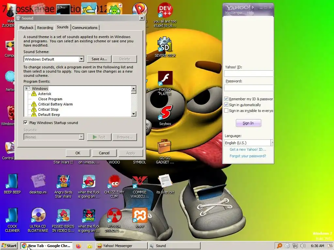
Task: Click the Start button
Action: pyautogui.click(x=9, y=246)
